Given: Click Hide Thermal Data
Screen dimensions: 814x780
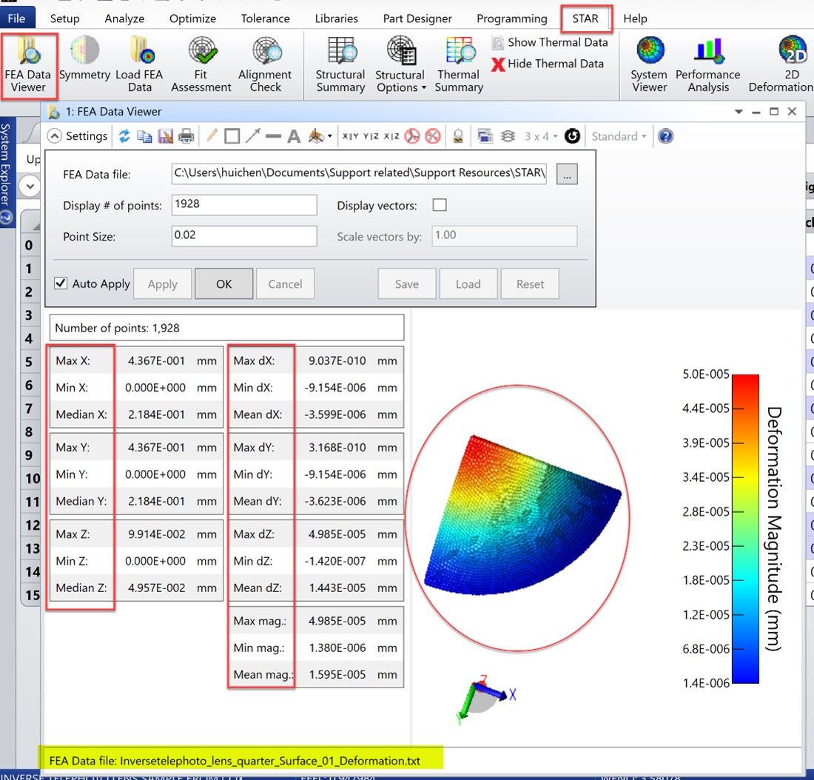Looking at the screenshot, I should pos(548,64).
